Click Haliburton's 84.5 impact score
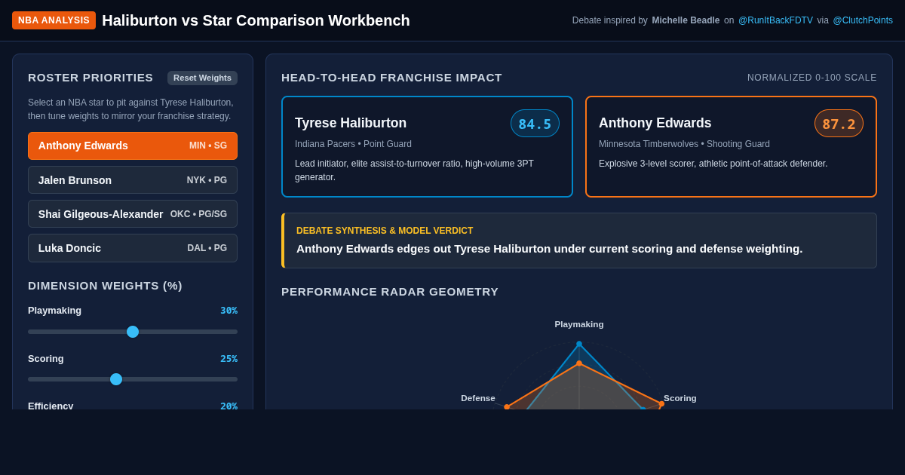905x475 pixels. coord(535,124)
